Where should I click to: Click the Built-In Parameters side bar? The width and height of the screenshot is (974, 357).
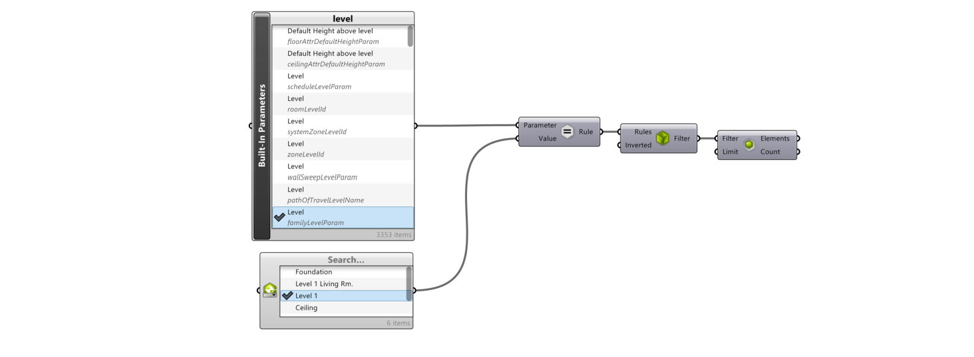tap(262, 126)
